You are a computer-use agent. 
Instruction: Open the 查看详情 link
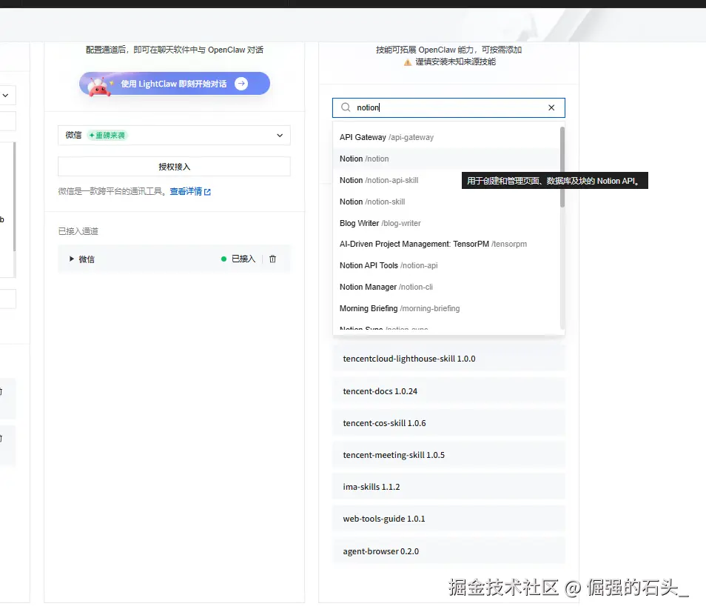coord(186,192)
